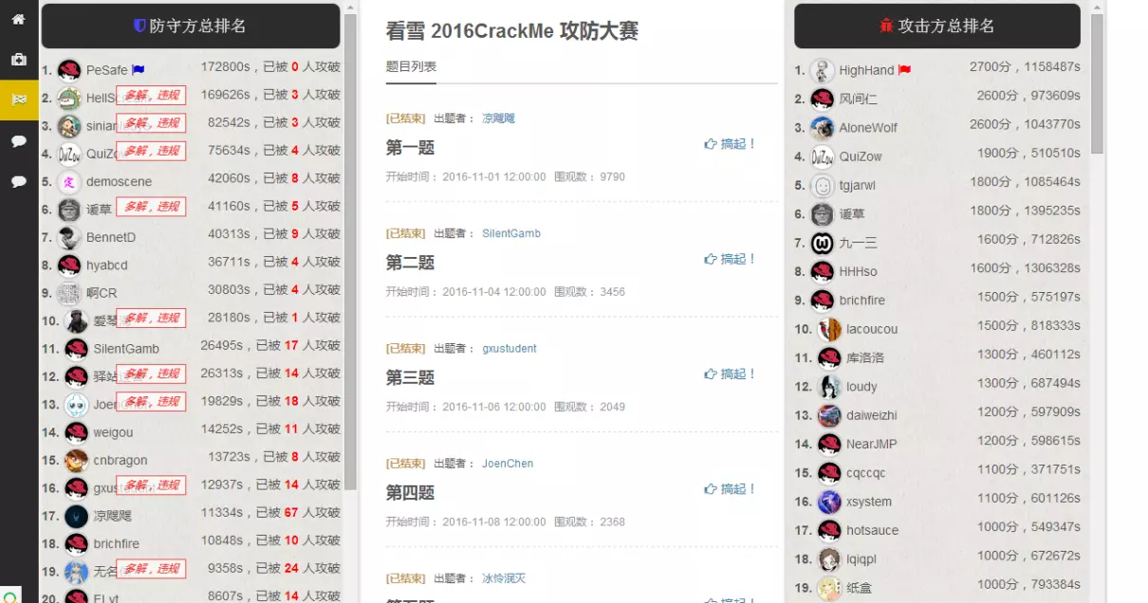This screenshot has height=603, width=1148.
Task: Open author link SilentGamb in 第二题
Action: (511, 233)
